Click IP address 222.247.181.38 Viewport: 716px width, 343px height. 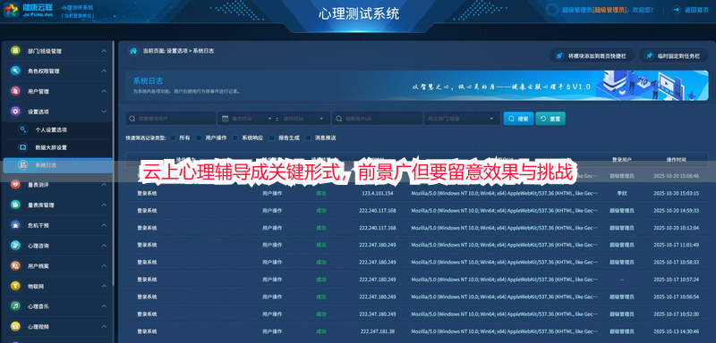point(377,331)
